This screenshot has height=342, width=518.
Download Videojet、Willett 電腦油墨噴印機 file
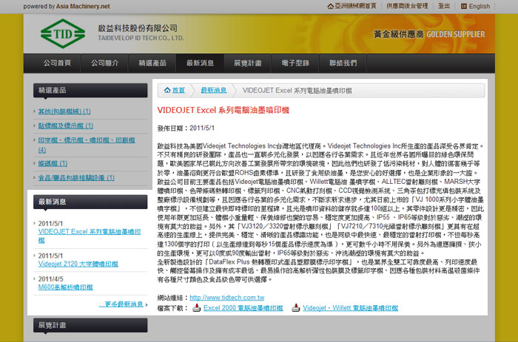(350, 308)
